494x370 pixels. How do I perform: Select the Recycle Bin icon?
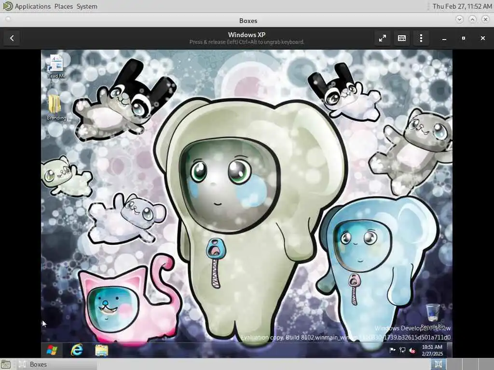tap(433, 316)
